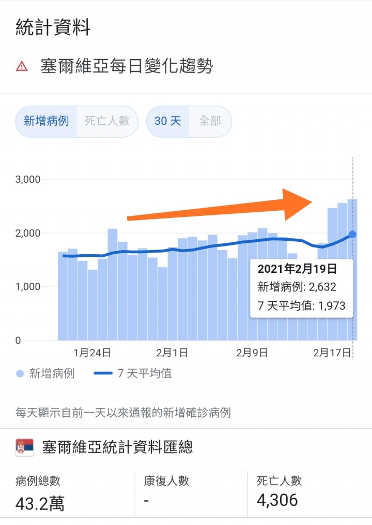Select the 新增病例 toggle option
The height and width of the screenshot is (525, 372).
(46, 121)
